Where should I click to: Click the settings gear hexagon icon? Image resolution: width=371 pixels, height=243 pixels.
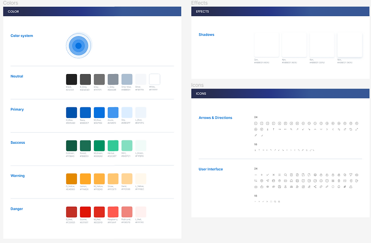pos(262,181)
